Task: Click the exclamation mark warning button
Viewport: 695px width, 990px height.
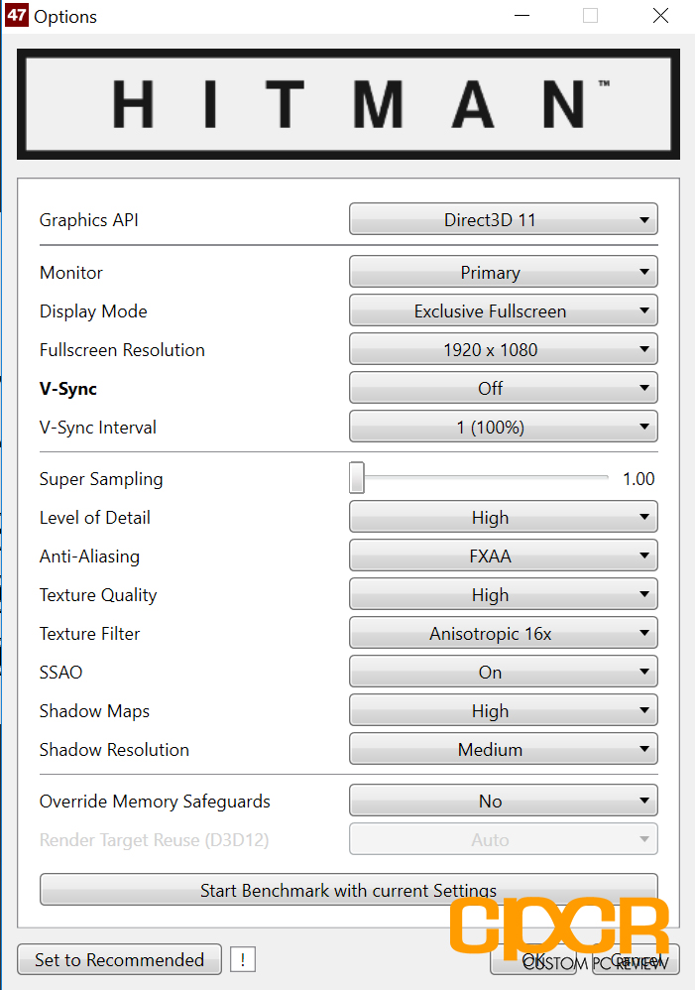Action: tap(243, 959)
